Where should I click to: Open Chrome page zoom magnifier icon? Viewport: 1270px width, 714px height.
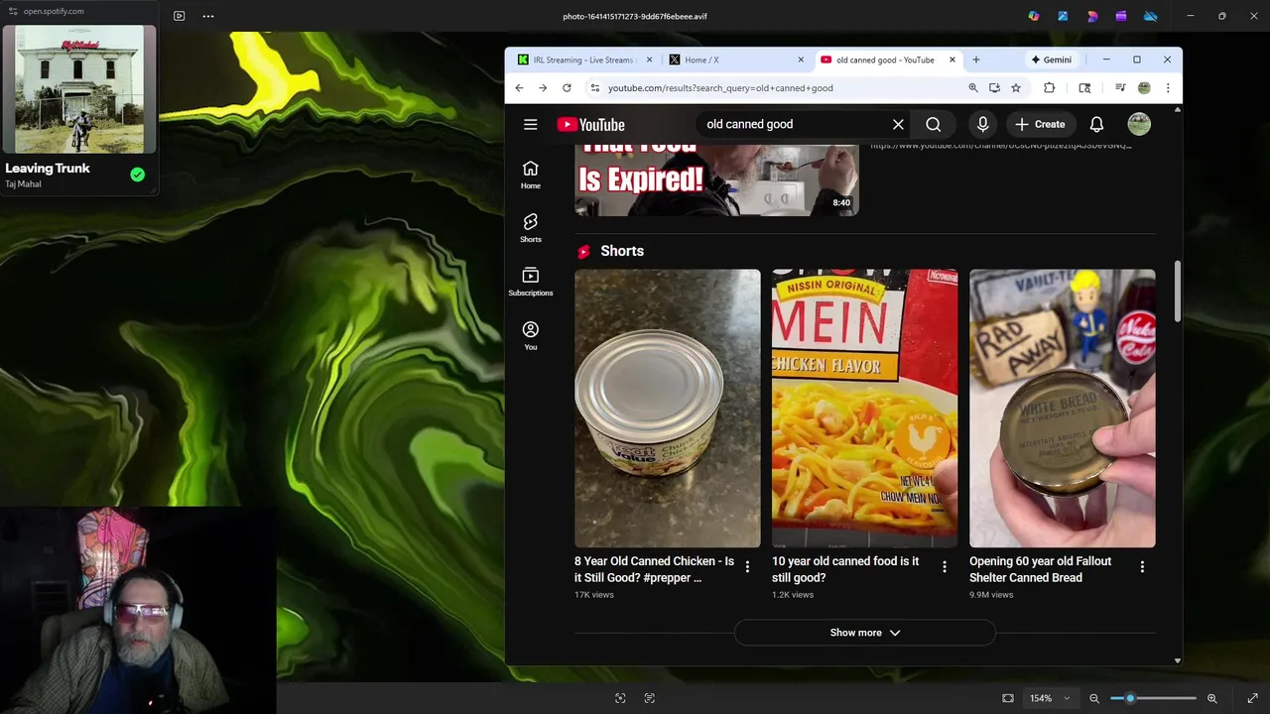click(x=973, y=88)
